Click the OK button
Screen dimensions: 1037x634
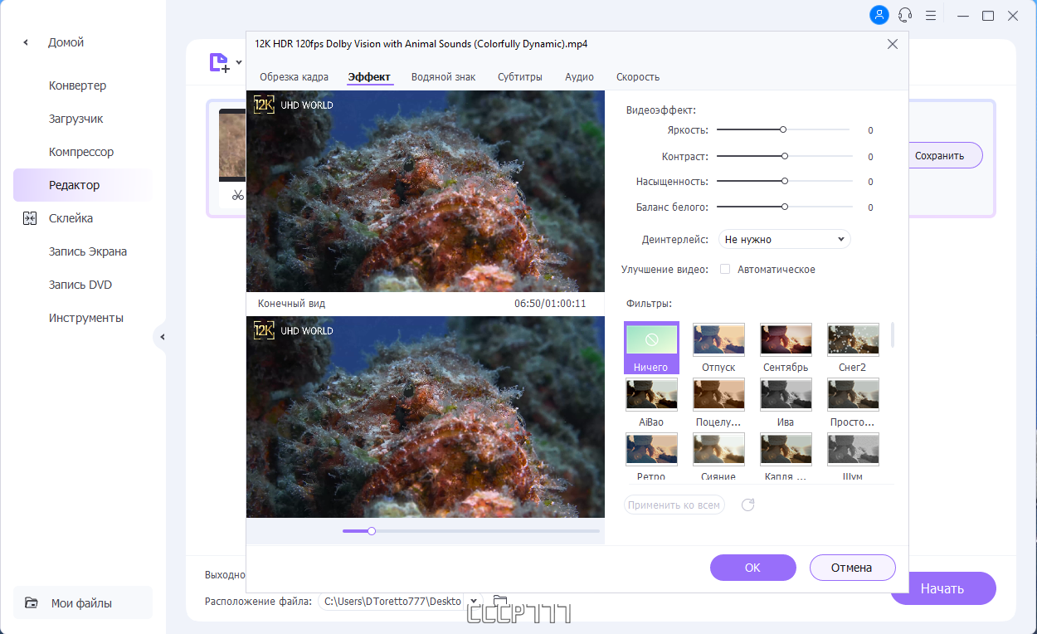coord(752,568)
